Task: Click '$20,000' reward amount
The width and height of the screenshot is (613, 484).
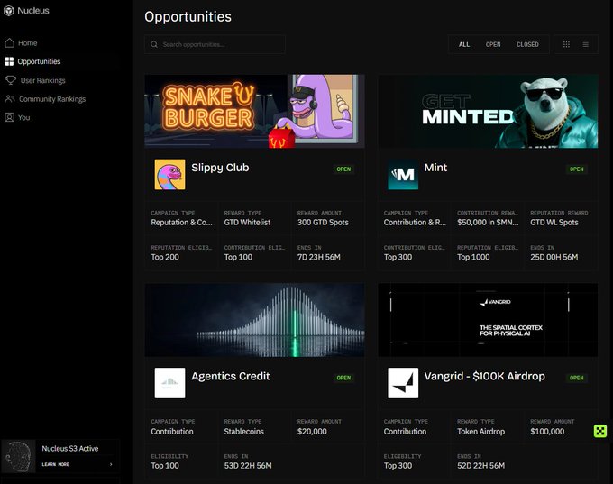Action: [312, 432]
